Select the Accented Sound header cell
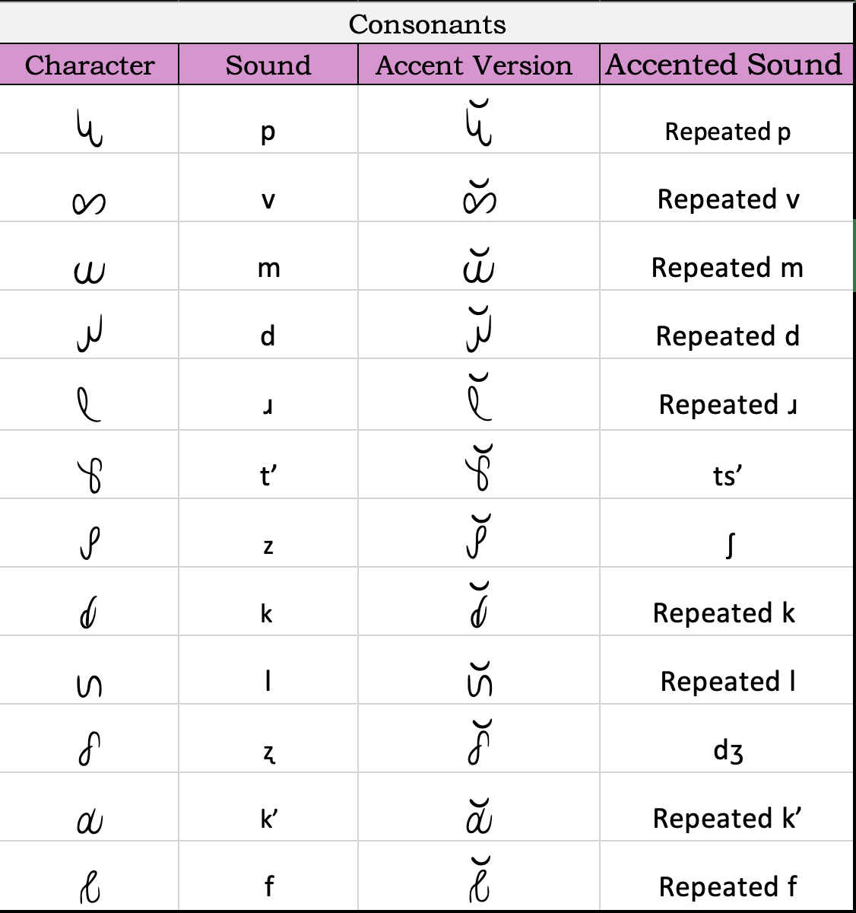Screen dimensions: 856x913 tap(724, 65)
